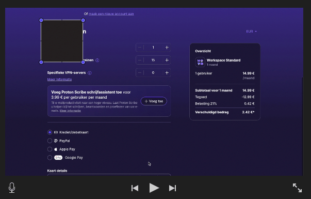Screen dimensions: 311x199
Task: Select Krediet/debetkaart payment option
Action: (50, 132)
